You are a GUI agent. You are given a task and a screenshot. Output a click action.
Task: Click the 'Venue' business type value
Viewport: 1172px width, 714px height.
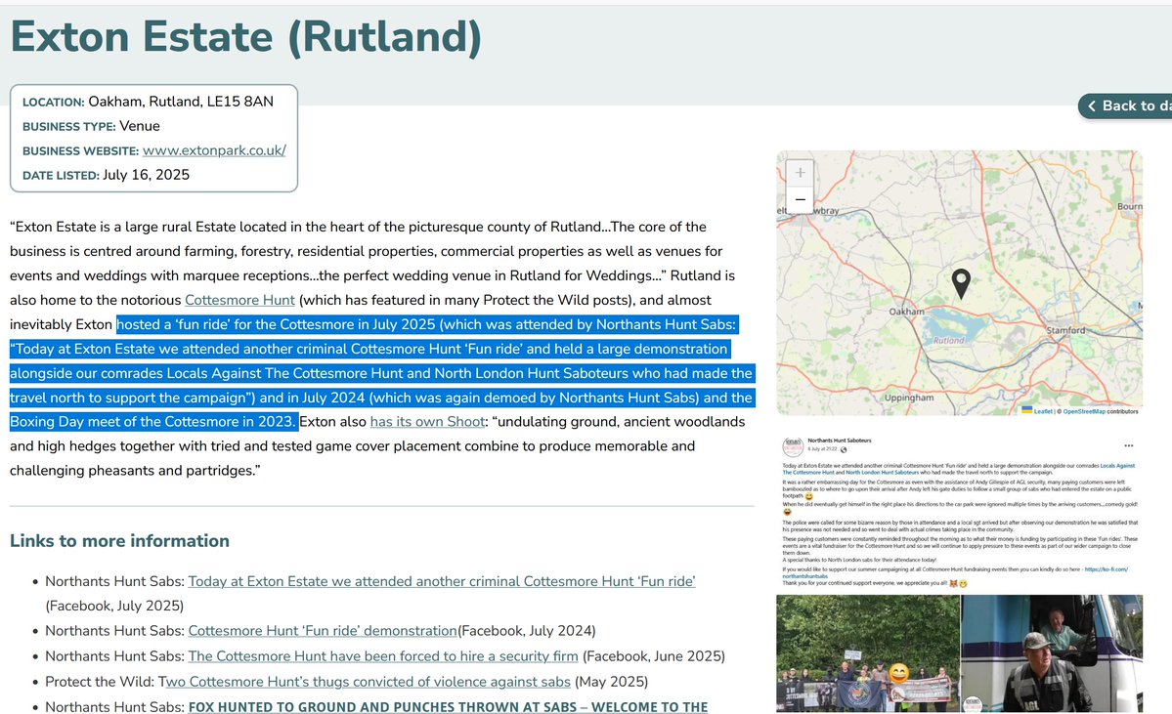click(140, 126)
